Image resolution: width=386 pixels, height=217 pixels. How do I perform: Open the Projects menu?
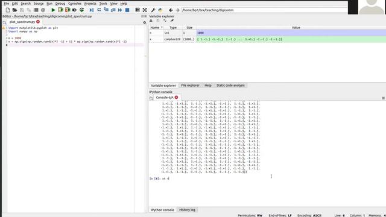click(90, 4)
